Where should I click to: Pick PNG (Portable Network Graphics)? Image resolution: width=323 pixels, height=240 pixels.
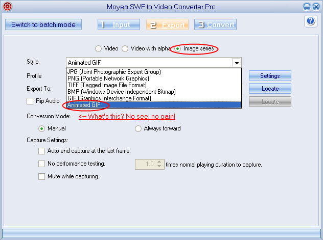(154, 78)
